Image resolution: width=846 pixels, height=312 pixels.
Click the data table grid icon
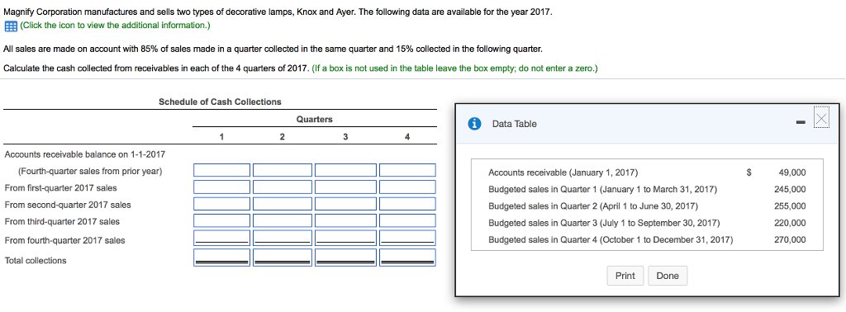tap(10, 26)
